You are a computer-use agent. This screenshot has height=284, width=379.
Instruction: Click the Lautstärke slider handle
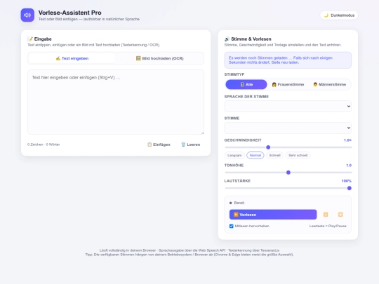coord(350,188)
